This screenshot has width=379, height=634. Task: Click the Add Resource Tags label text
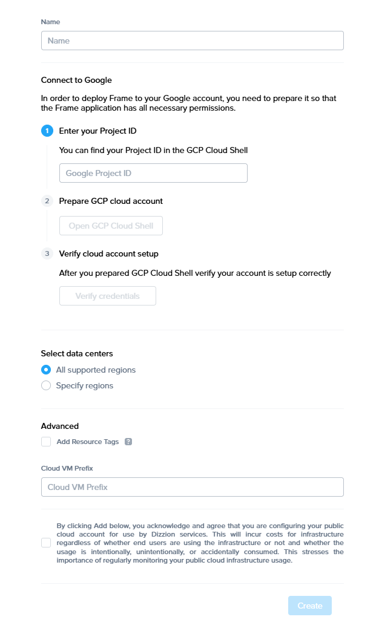[x=88, y=442]
